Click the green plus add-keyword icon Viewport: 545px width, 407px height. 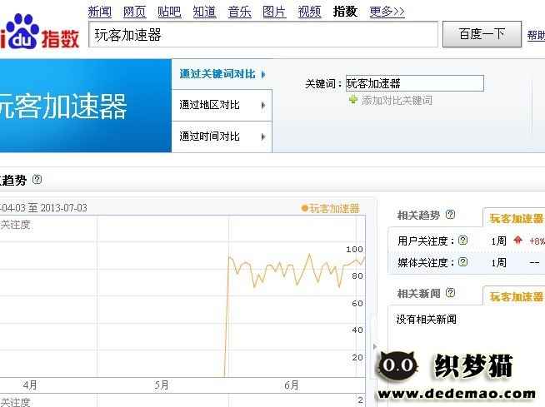(353, 100)
